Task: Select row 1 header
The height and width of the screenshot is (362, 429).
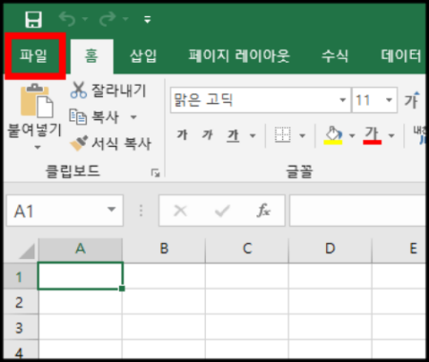Action: [x=20, y=276]
